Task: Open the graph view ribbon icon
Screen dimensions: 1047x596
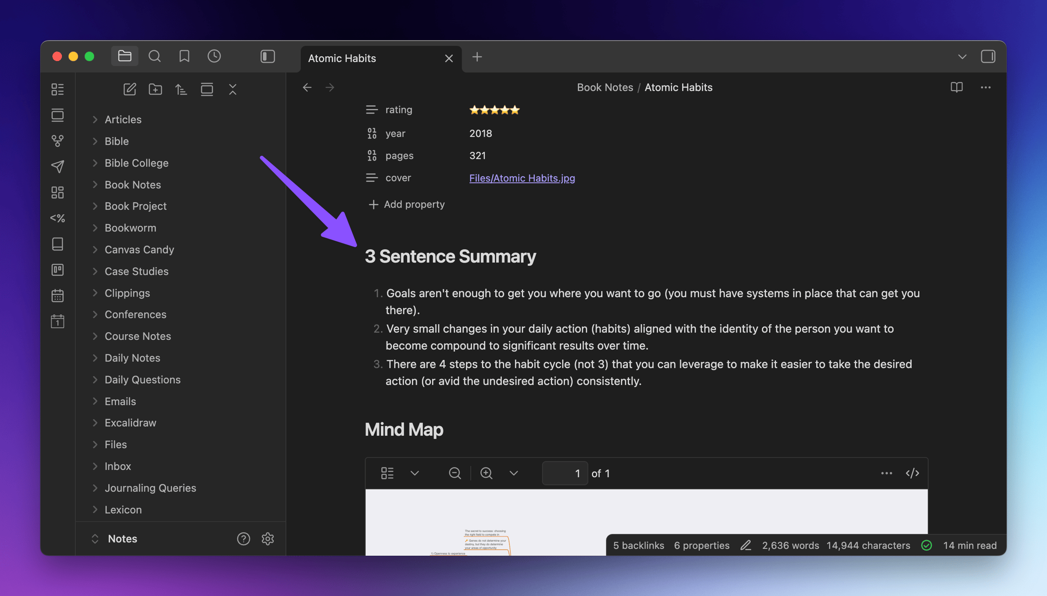Action: (x=57, y=140)
